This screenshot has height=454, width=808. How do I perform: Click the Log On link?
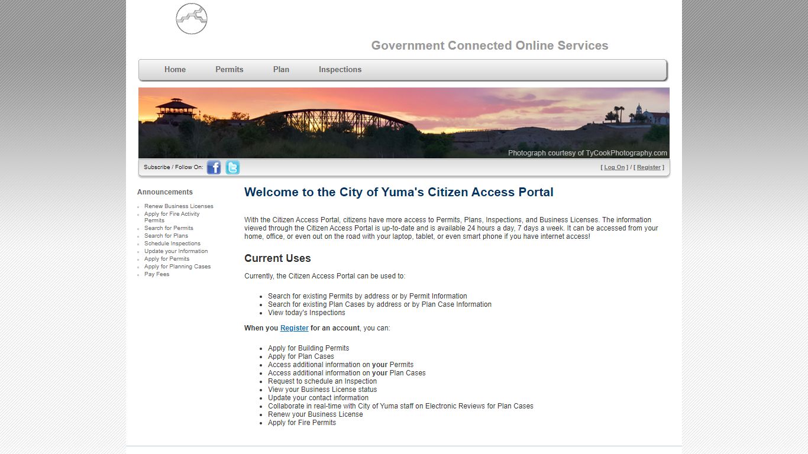coord(615,167)
